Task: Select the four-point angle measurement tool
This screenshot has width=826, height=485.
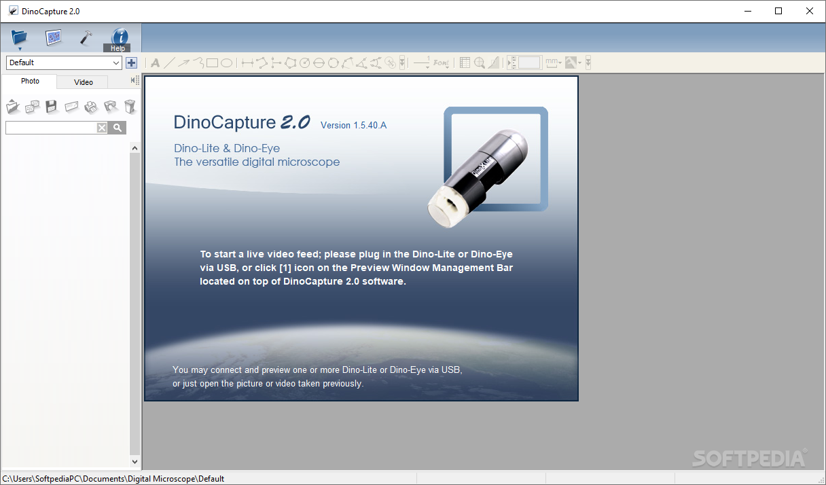Action: (x=376, y=62)
